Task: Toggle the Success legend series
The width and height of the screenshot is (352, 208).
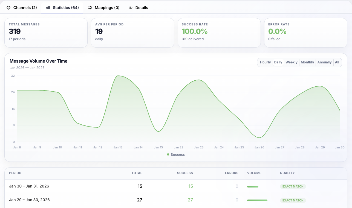Action: [x=176, y=155]
